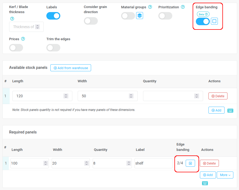Delete the 120 by 50 stock panel
Image resolution: width=239 pixels, height=190 pixels.
click(218, 96)
